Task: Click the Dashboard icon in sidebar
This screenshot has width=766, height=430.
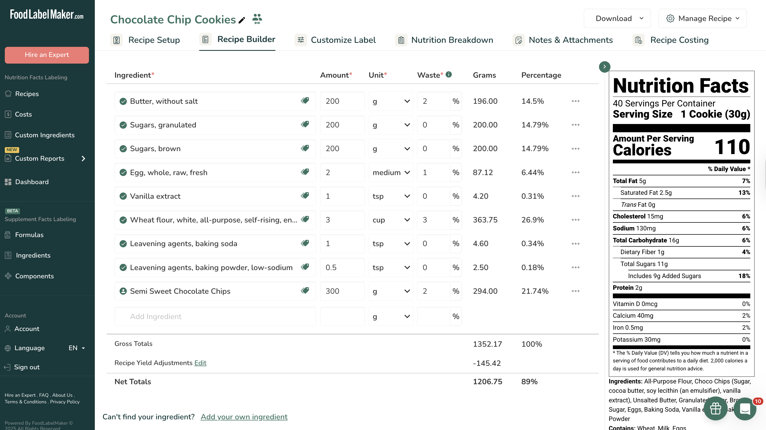Action: [8, 182]
